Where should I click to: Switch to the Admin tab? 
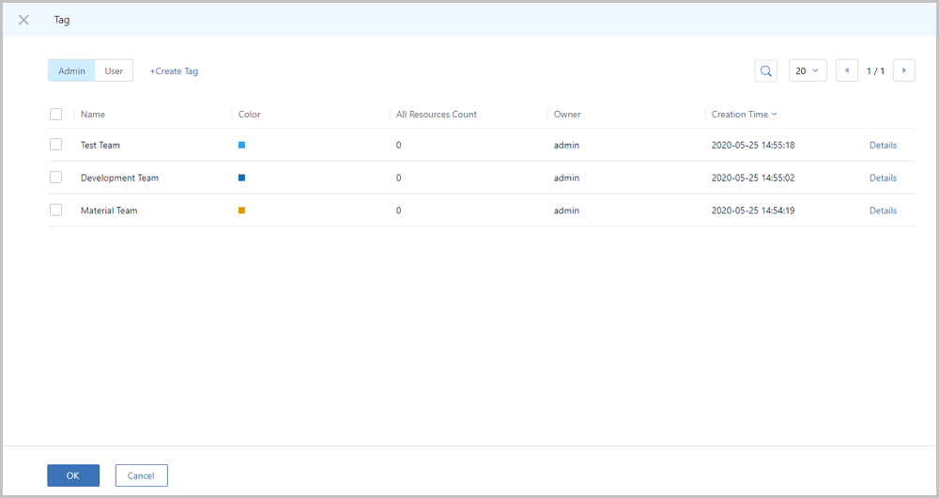71,70
